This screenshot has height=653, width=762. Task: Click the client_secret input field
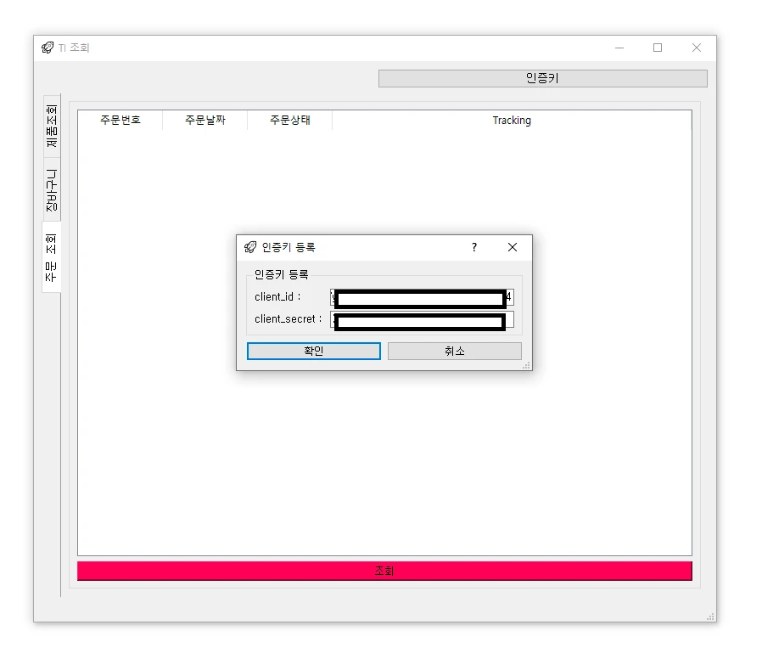coord(422,319)
